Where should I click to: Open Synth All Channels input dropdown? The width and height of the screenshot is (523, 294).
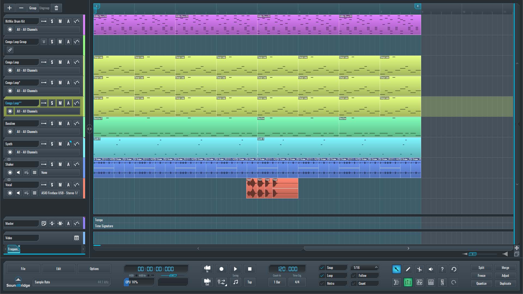point(47,152)
